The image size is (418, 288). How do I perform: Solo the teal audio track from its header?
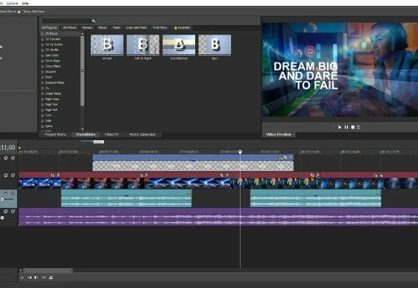12,192
